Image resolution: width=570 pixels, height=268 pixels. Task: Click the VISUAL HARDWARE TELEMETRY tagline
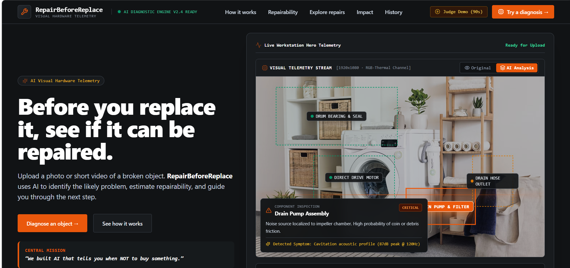pyautogui.click(x=66, y=16)
